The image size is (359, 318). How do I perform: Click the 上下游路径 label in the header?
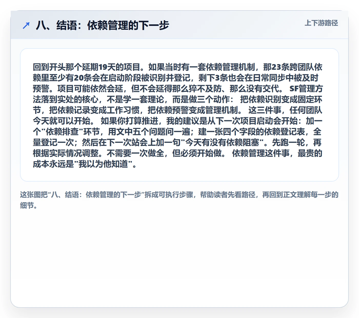321,23
